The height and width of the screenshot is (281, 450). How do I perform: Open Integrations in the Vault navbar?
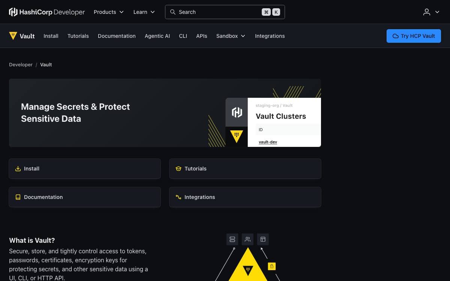[270, 36]
